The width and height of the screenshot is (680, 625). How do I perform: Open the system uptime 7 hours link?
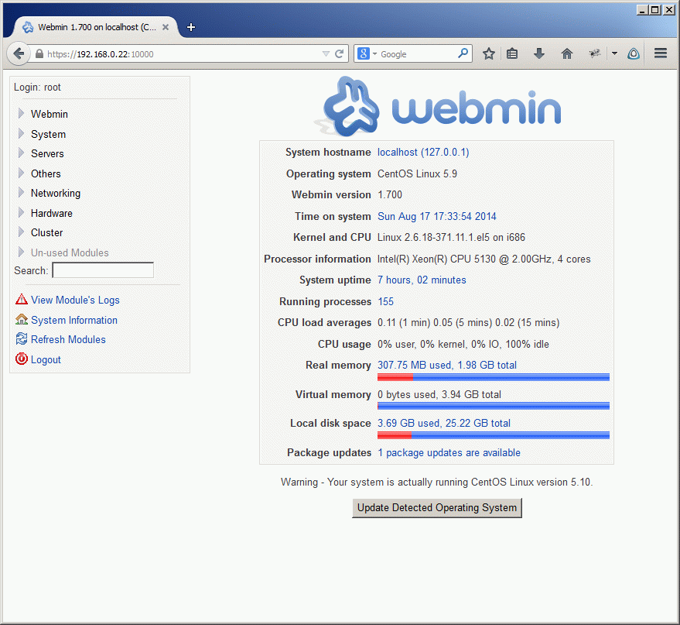422,280
